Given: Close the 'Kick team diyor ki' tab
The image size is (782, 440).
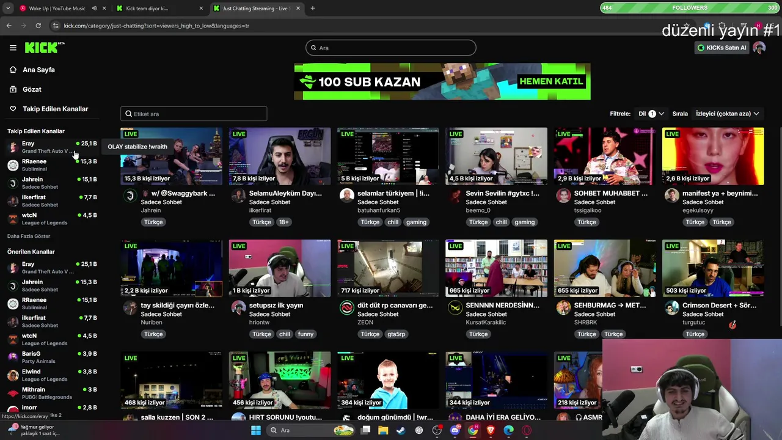Looking at the screenshot, I should click(x=202, y=9).
